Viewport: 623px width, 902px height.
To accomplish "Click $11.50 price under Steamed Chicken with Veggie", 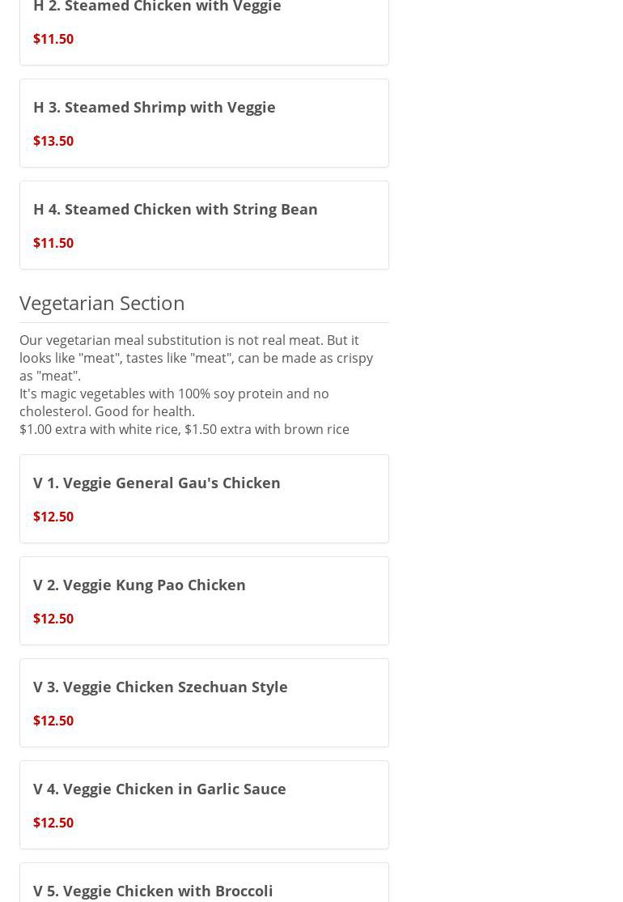I will [53, 39].
